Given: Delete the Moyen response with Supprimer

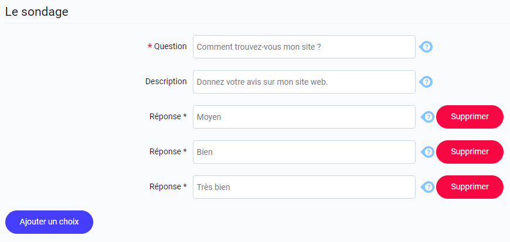Looking at the screenshot, I should click(x=470, y=117).
